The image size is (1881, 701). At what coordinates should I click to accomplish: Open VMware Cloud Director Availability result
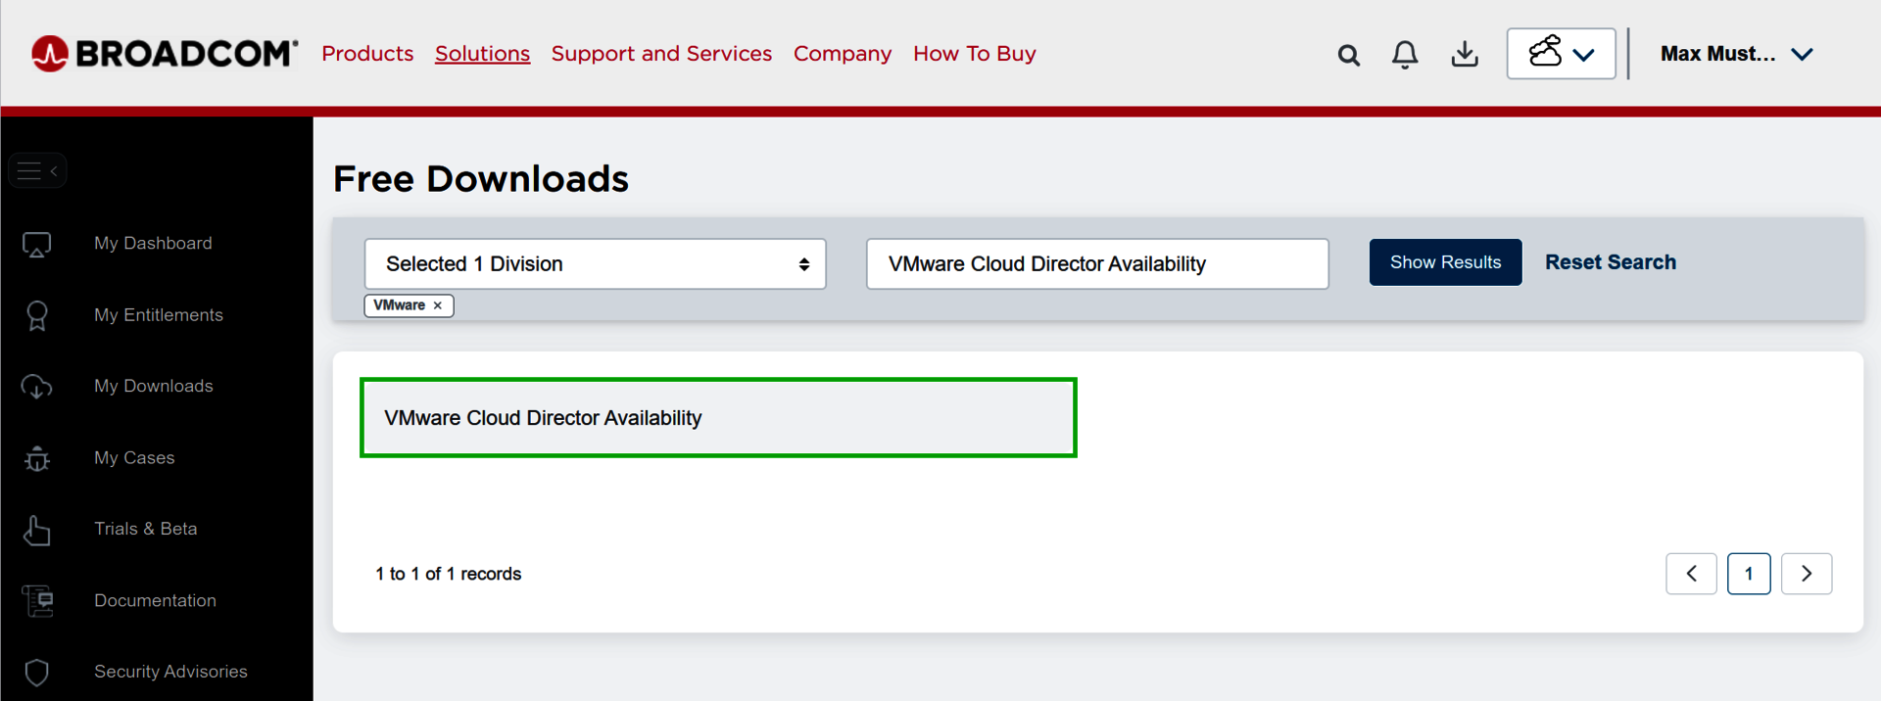tap(543, 418)
